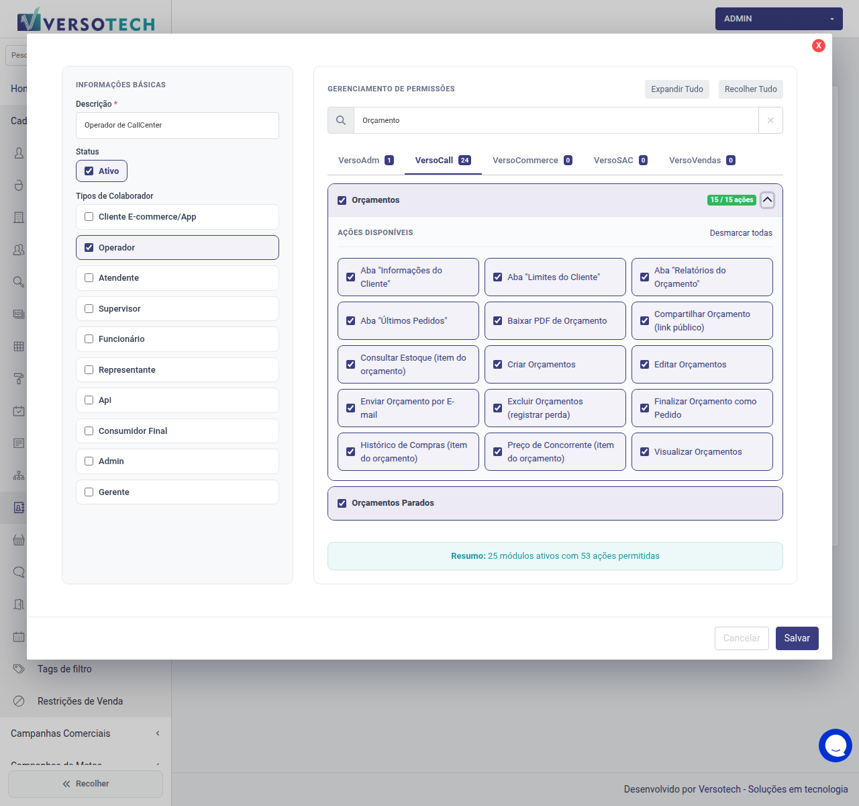Click Expandir Tudo button
Image resolution: width=859 pixels, height=806 pixels.
[x=677, y=89]
